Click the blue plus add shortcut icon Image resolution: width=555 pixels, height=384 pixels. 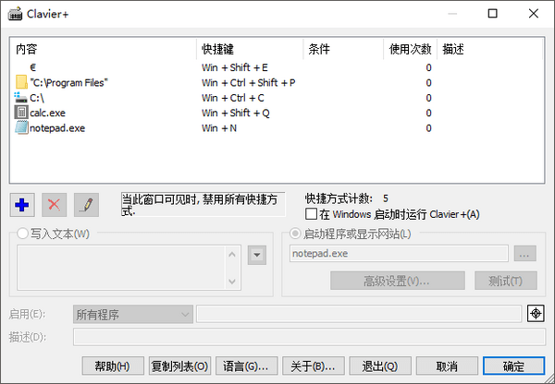(23, 203)
